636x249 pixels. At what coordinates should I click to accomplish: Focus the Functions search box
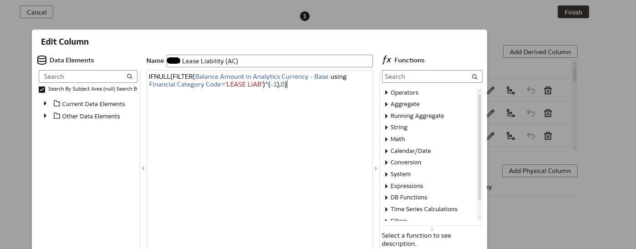coord(432,76)
